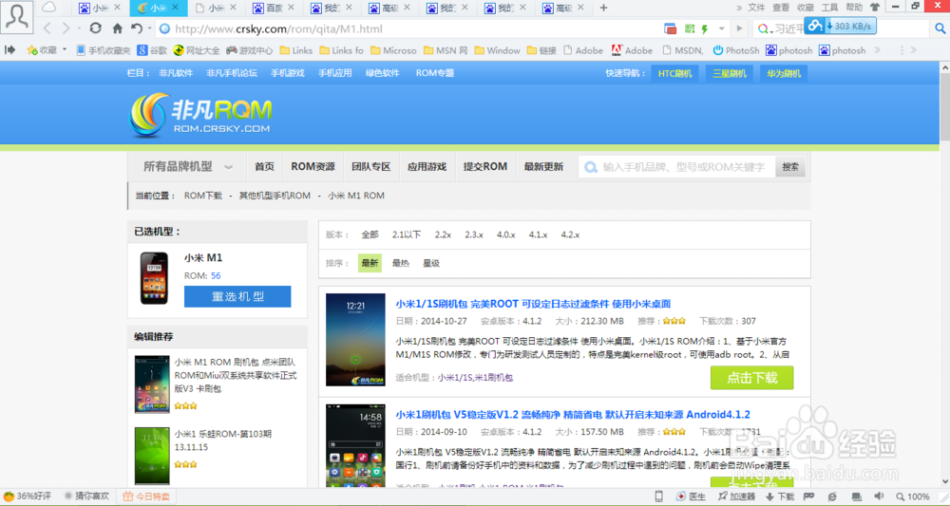Open the 医生 browser doctor tool
950x506 pixels.
[691, 497]
